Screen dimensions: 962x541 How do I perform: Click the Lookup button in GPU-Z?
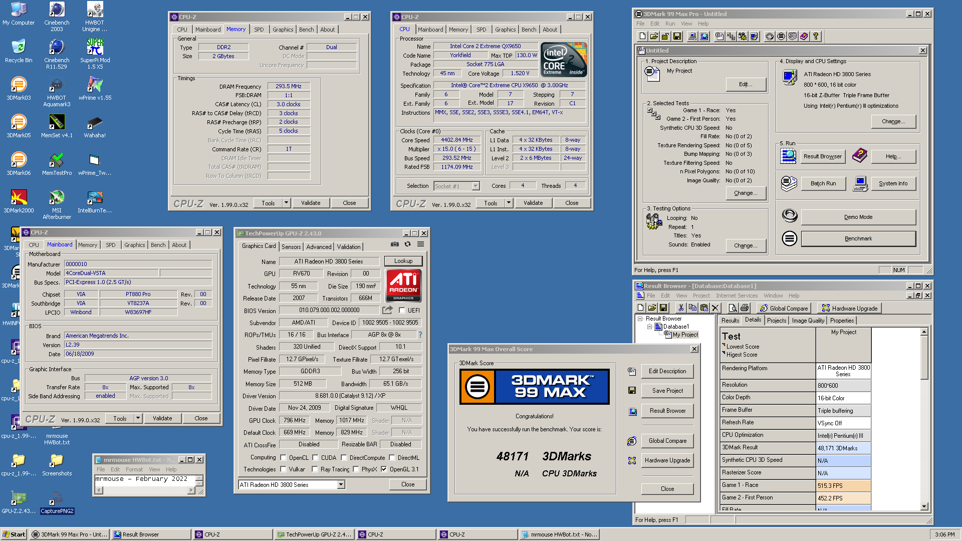point(403,261)
